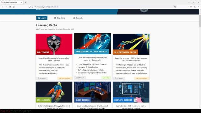Open the Search tab
Viewport: 201px width, 113px height.
click(x=78, y=18)
